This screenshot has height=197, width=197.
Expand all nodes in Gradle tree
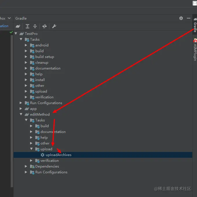(x=27, y=26)
